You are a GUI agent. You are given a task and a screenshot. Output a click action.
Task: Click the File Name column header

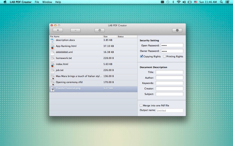click(76, 36)
